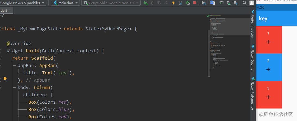The height and width of the screenshot is (121, 297).
Task: Click the yellow lightbulb intention icon
Action: [5, 79]
